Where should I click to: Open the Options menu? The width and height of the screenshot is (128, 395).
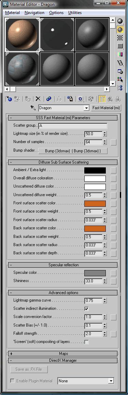point(56,13)
